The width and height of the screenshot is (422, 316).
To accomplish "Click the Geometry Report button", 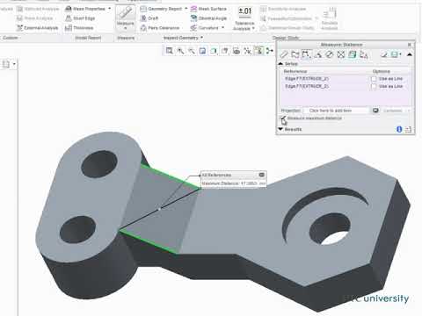I will pos(161,9).
